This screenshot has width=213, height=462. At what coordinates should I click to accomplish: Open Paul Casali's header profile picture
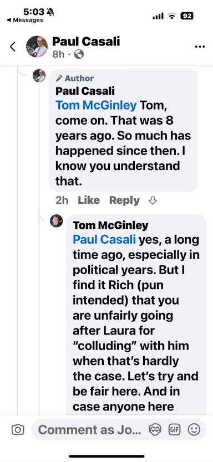pyautogui.click(x=37, y=47)
